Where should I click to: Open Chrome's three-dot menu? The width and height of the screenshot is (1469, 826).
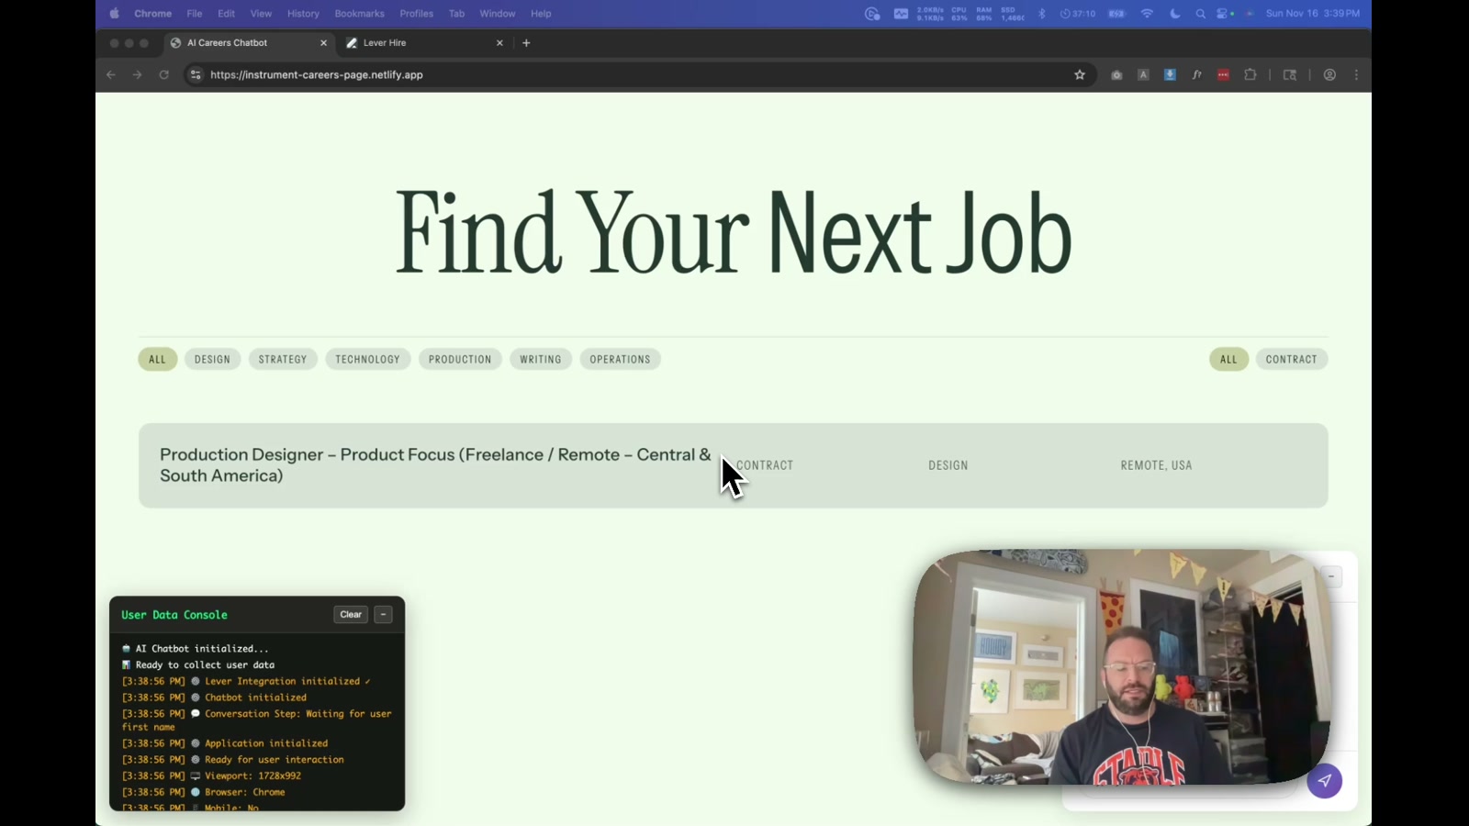1356,75
